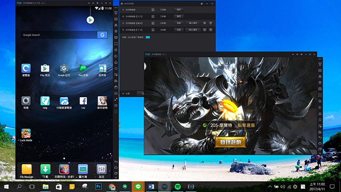Open Photoshop from taskbar
The height and width of the screenshot is (192, 341).
coord(99,187)
